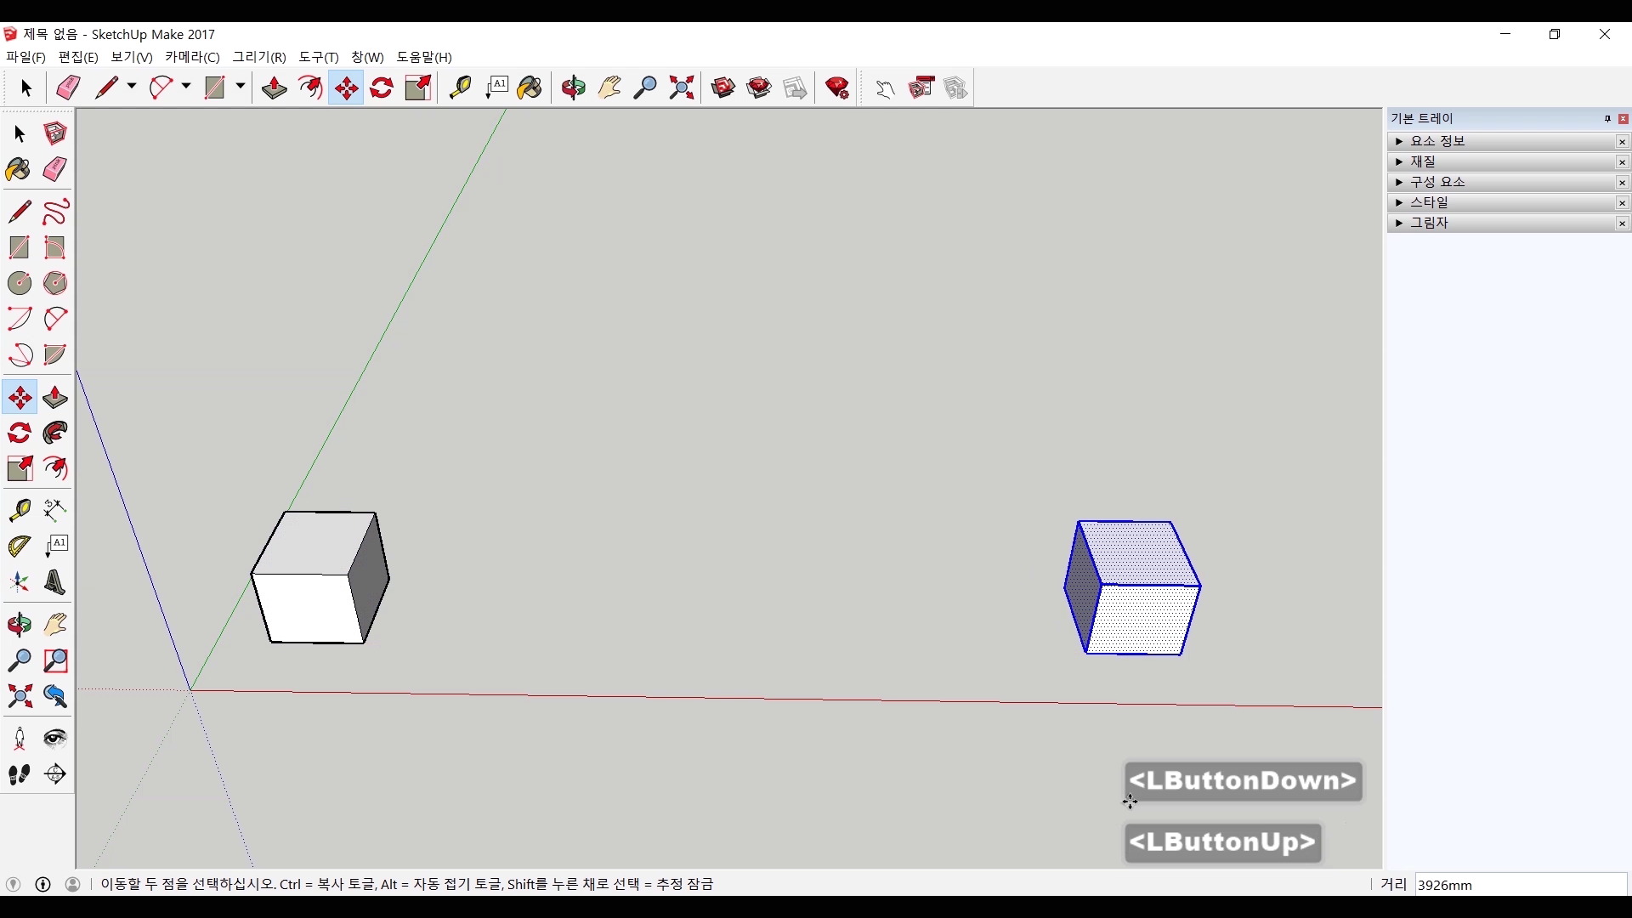This screenshot has height=918, width=1632.
Task: Pick the Freehand drawing tool
Action: click(55, 212)
